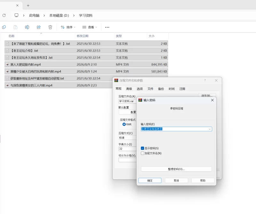Viewport: 256px width, 214px height.
Task: Click archive name field 学习资料.rar
Action: (127, 101)
